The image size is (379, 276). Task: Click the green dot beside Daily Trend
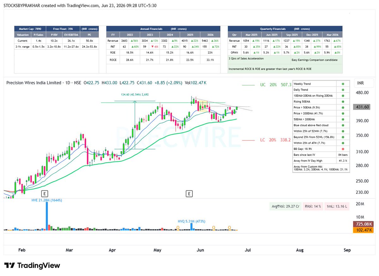[343, 90]
